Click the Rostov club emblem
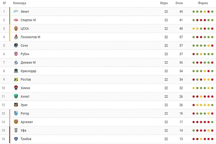Screen dimensions: 216x144 coord(16,80)
